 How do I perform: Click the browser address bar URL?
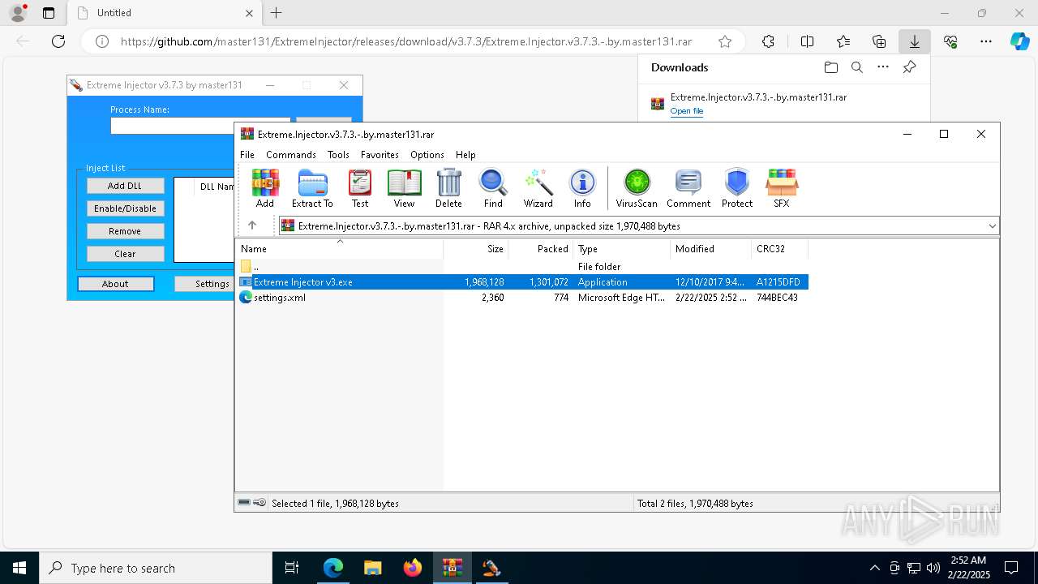click(406, 41)
